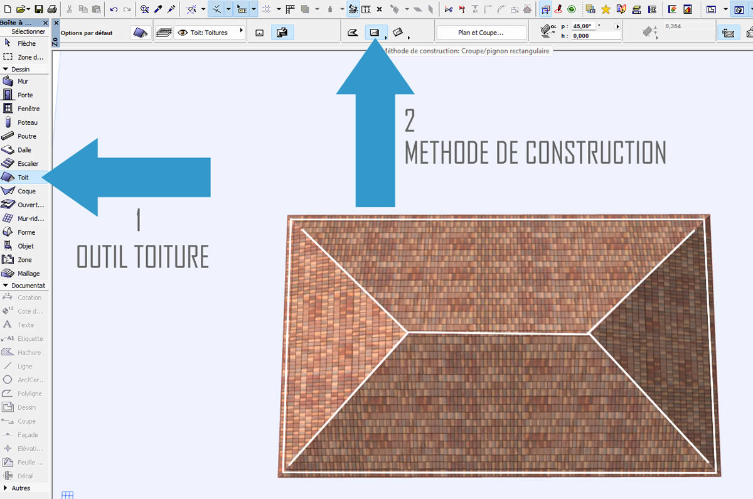This screenshot has width=753, height=499.
Task: Open the Toit: Toitures layer dropdown arrow
Action: (x=241, y=30)
